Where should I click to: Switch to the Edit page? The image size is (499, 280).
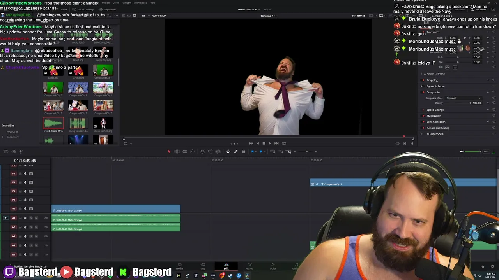226,266
